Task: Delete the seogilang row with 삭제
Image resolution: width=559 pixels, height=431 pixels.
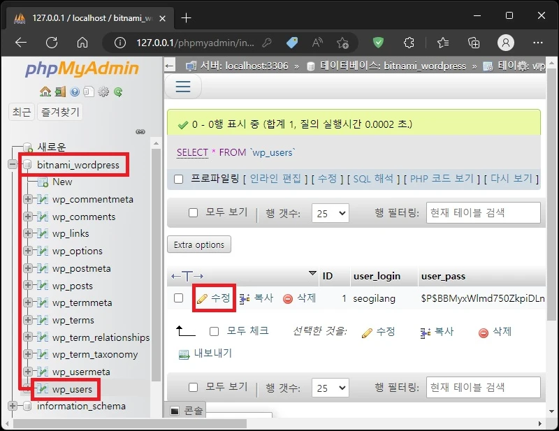Action: 300,298
